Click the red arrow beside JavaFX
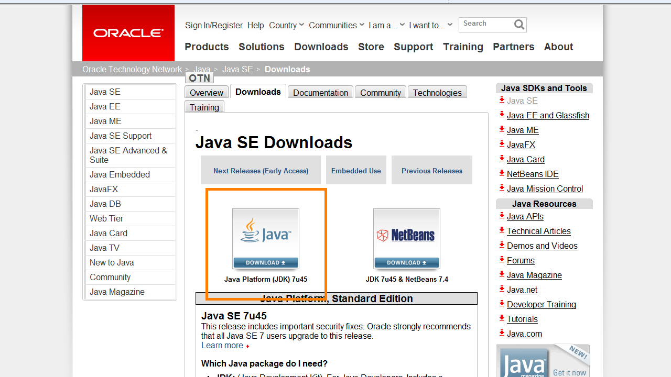671x377 pixels. [502, 144]
